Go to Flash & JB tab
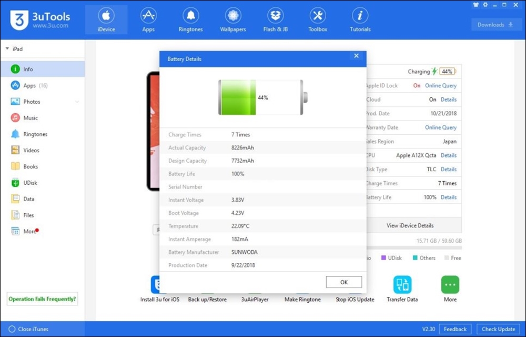This screenshot has width=526, height=337. (276, 20)
